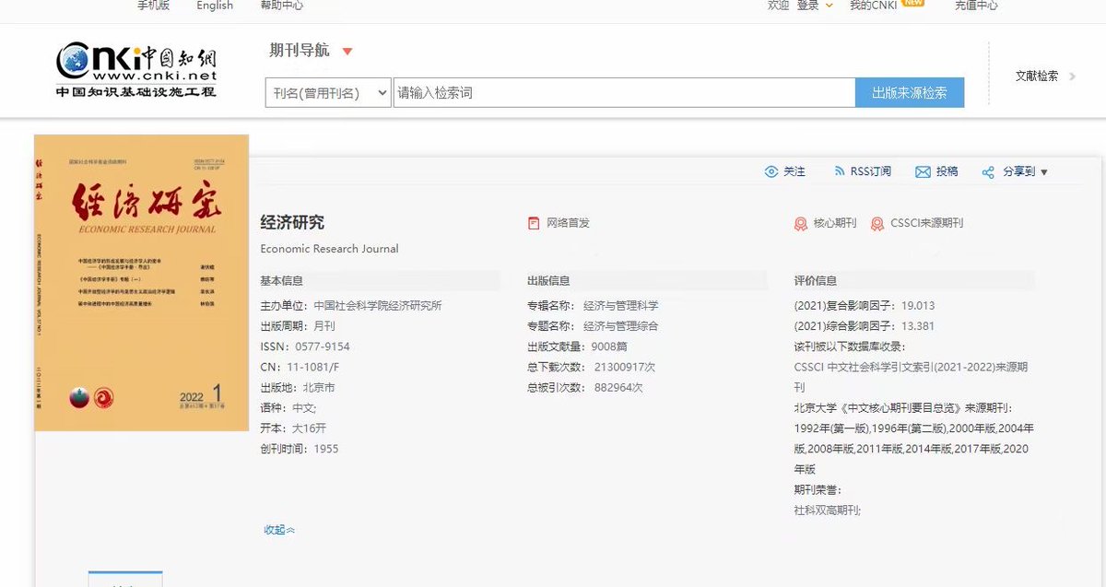Screen dimensions: 1106x587
Task: Click the 关注 link
Action: click(x=794, y=172)
